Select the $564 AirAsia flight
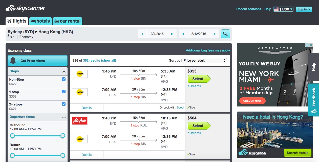319x162 pixels. (x=199, y=126)
